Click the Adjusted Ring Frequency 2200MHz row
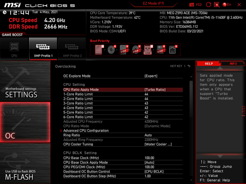 pos(123,140)
